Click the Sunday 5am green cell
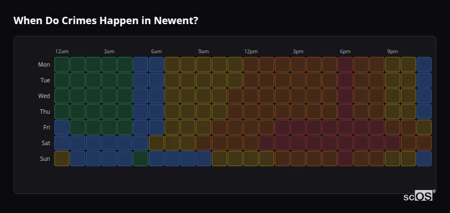 coord(141,159)
